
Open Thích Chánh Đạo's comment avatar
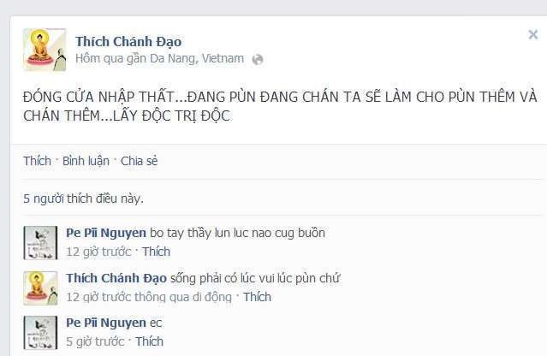pyautogui.click(x=40, y=288)
